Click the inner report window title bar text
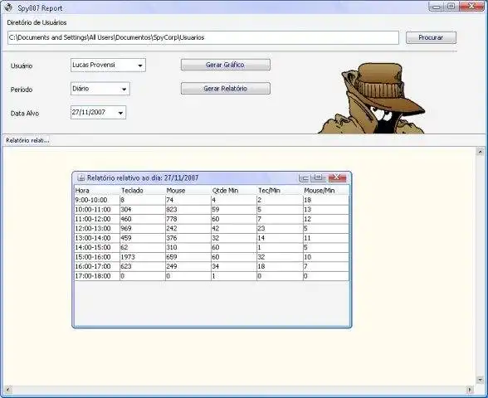The width and height of the screenshot is (488, 398). (x=143, y=177)
